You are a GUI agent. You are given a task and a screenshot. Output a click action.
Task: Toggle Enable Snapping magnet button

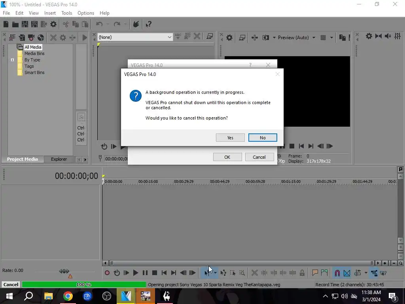point(337,273)
